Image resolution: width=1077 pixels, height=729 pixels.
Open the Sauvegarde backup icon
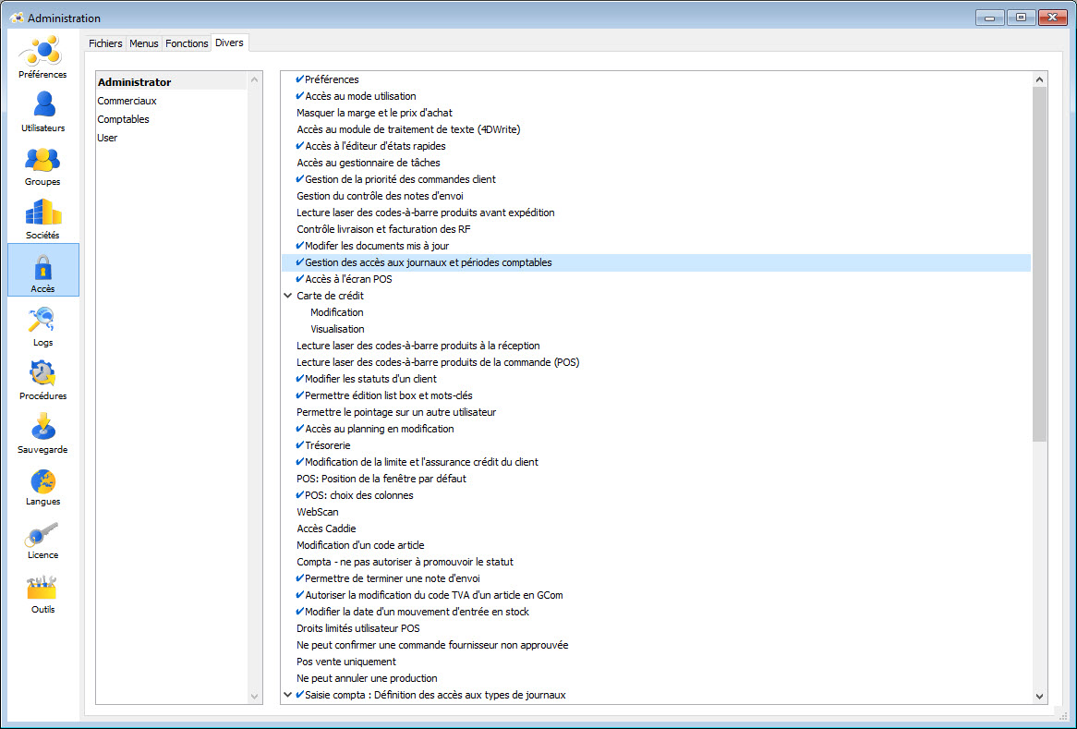pyautogui.click(x=42, y=428)
